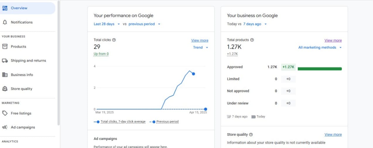Image resolution: width=373 pixels, height=148 pixels.
Task: Click the Store quality help icon
Action: point(251,135)
